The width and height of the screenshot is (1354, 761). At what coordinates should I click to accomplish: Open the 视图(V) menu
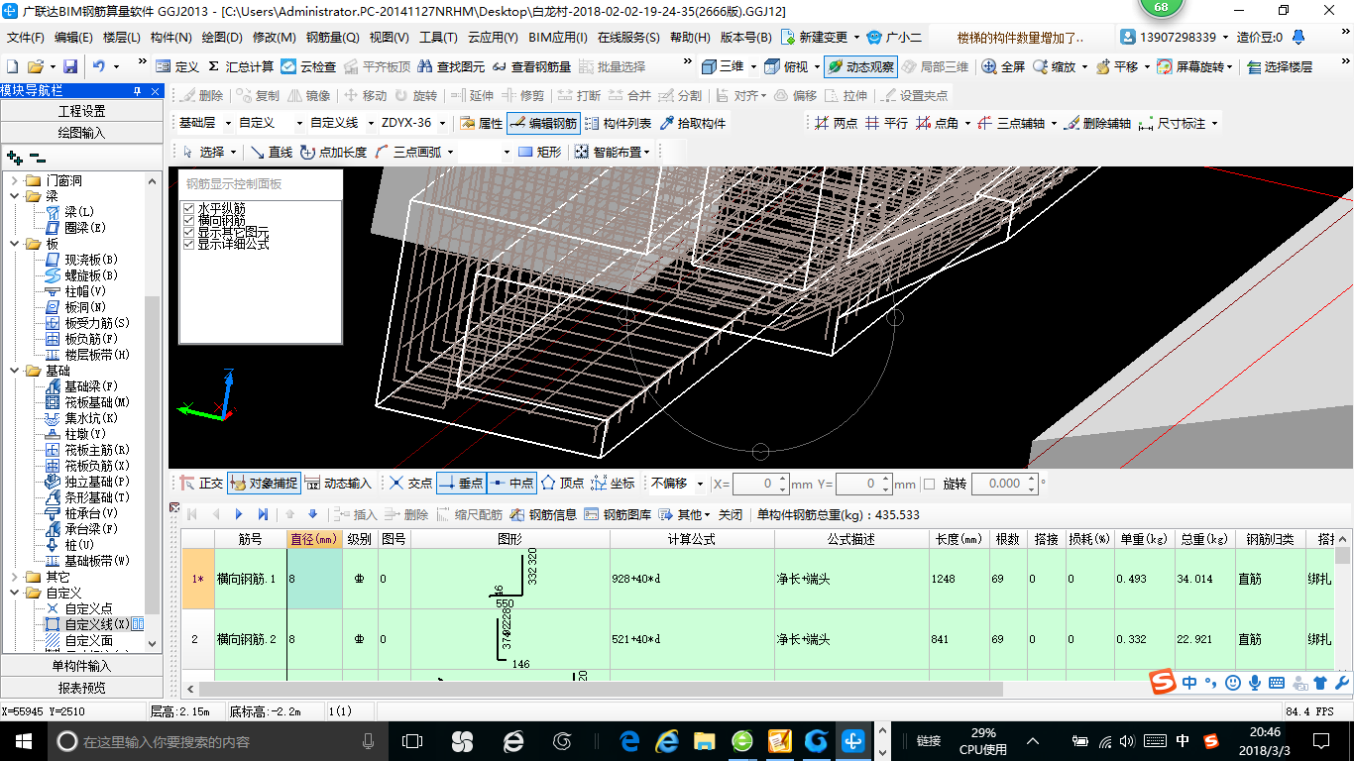(390, 38)
